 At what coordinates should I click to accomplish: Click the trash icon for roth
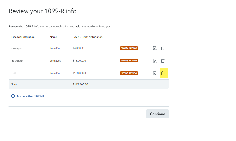[163, 73]
